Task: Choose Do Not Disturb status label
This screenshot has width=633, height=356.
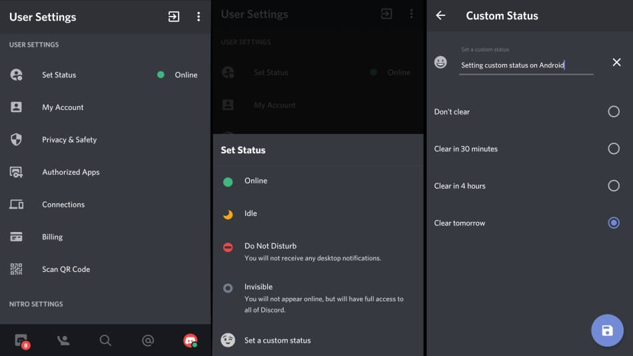Action: [270, 246]
